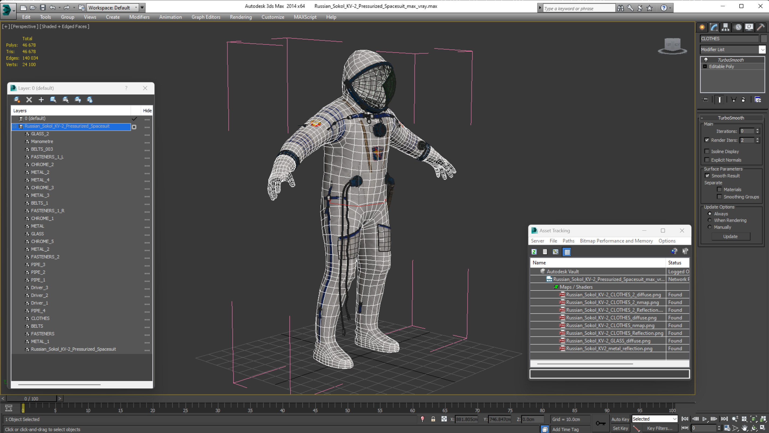The height and width of the screenshot is (433, 769).
Task: Click the ViewCube in the viewport
Action: click(672, 46)
